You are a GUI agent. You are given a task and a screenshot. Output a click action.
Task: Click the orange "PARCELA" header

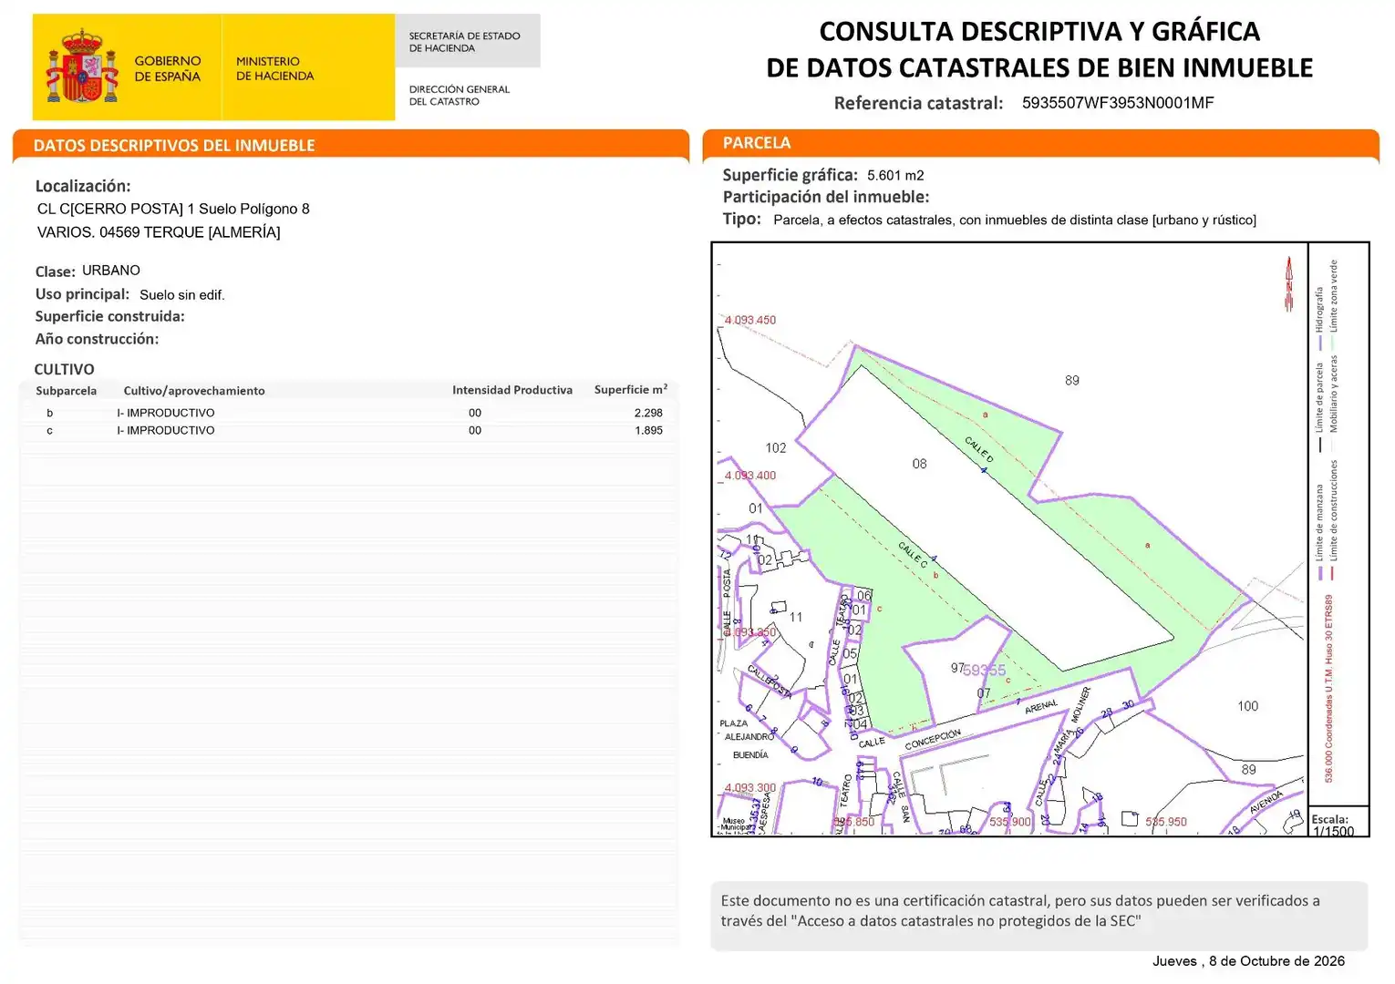click(x=757, y=142)
